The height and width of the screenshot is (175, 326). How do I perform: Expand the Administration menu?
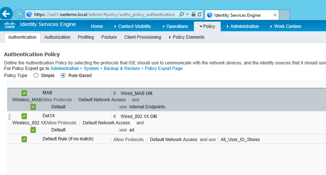(243, 26)
